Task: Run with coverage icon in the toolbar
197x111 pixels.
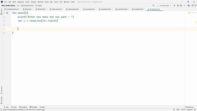Action: point(181,6)
